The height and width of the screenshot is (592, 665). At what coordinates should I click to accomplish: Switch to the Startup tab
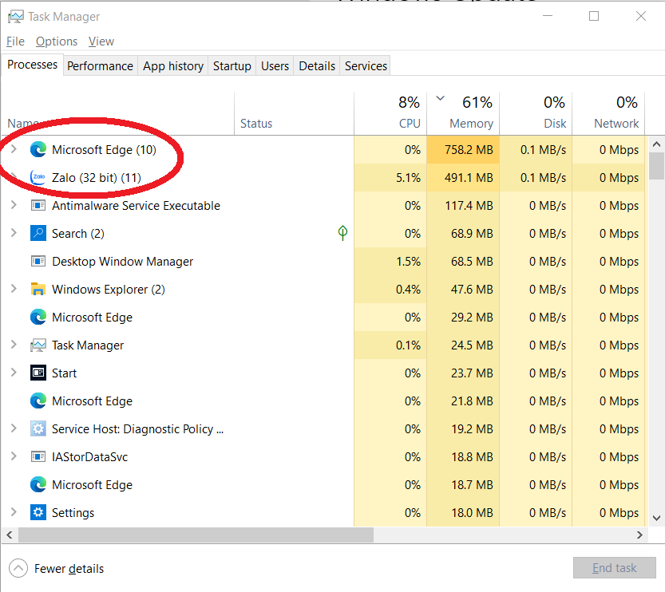point(232,66)
